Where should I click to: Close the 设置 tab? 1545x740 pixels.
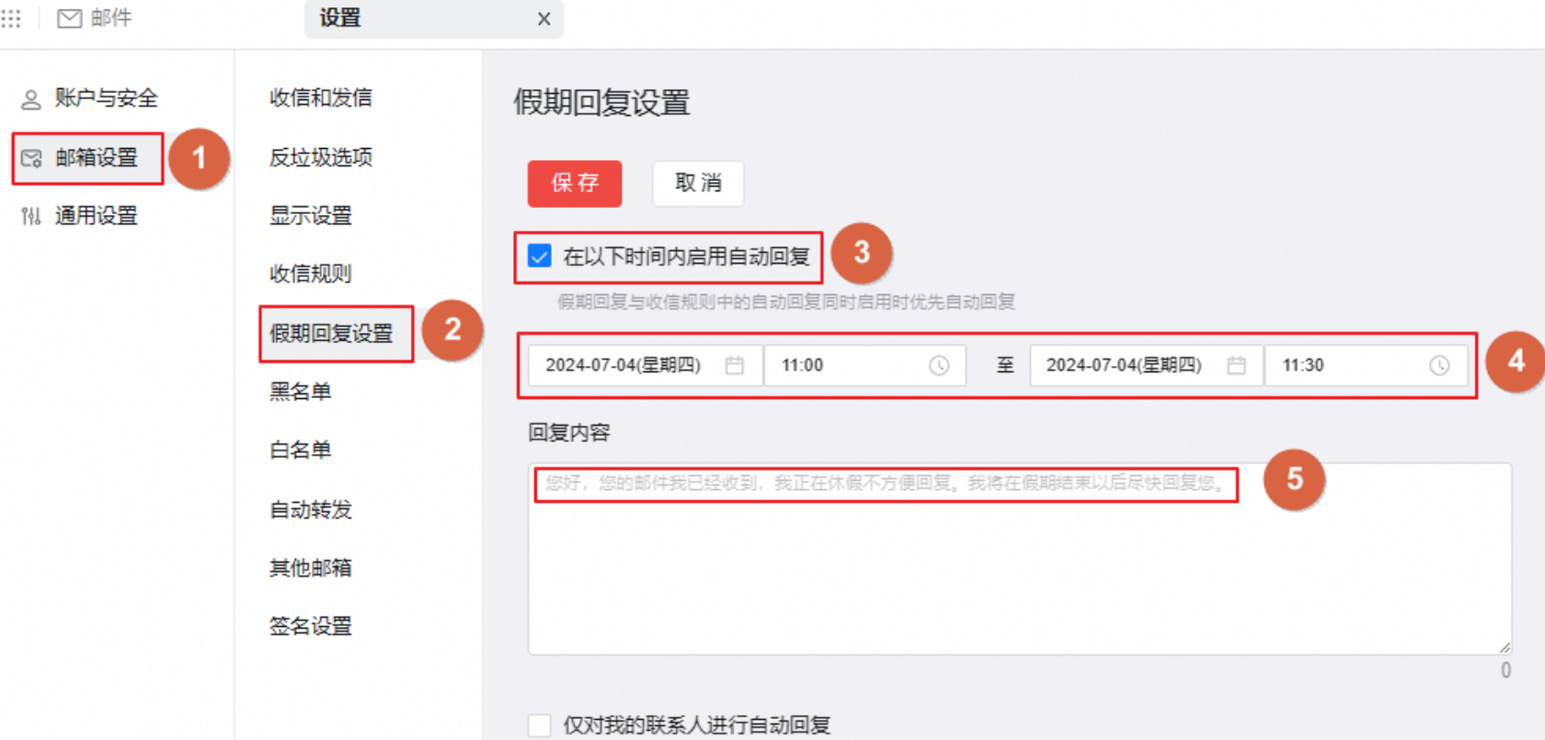(544, 19)
